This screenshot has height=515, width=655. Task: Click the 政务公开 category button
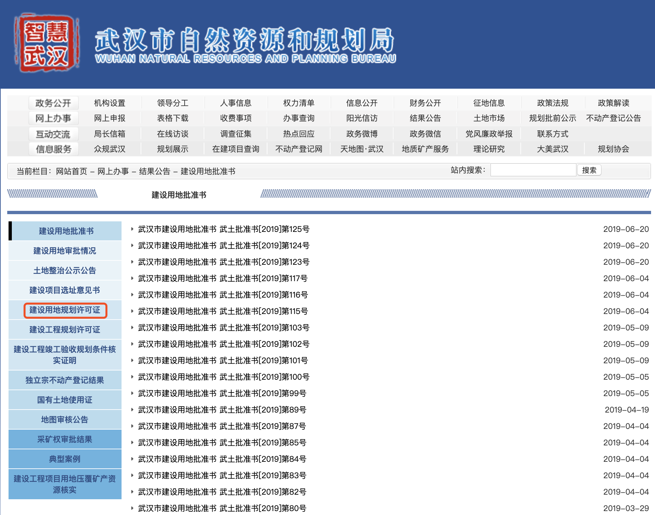click(x=53, y=103)
